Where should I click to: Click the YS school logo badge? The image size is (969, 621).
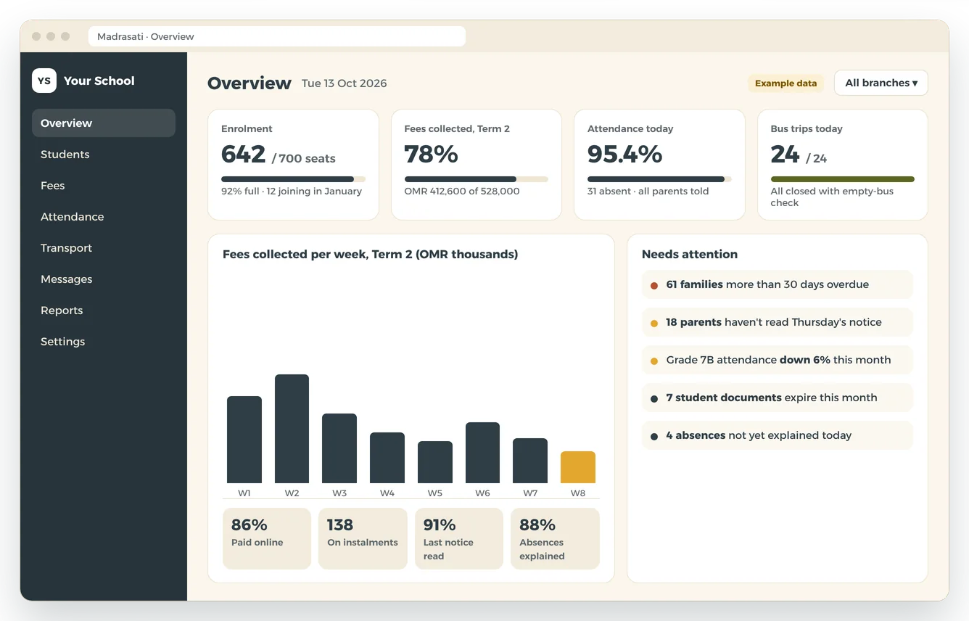pyautogui.click(x=44, y=81)
